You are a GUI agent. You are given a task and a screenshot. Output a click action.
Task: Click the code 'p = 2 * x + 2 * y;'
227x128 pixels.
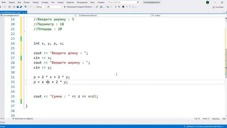(x=51, y=77)
